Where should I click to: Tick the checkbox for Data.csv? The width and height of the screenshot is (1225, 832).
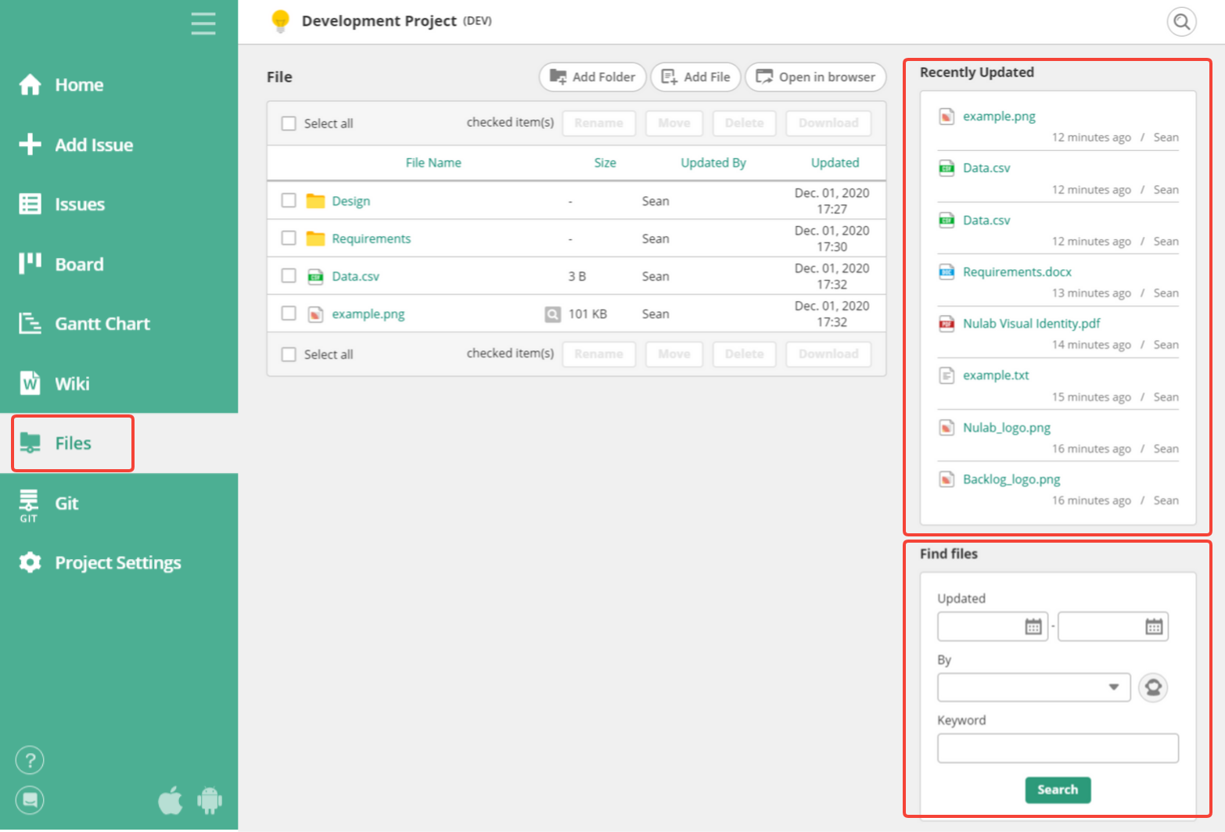click(289, 276)
